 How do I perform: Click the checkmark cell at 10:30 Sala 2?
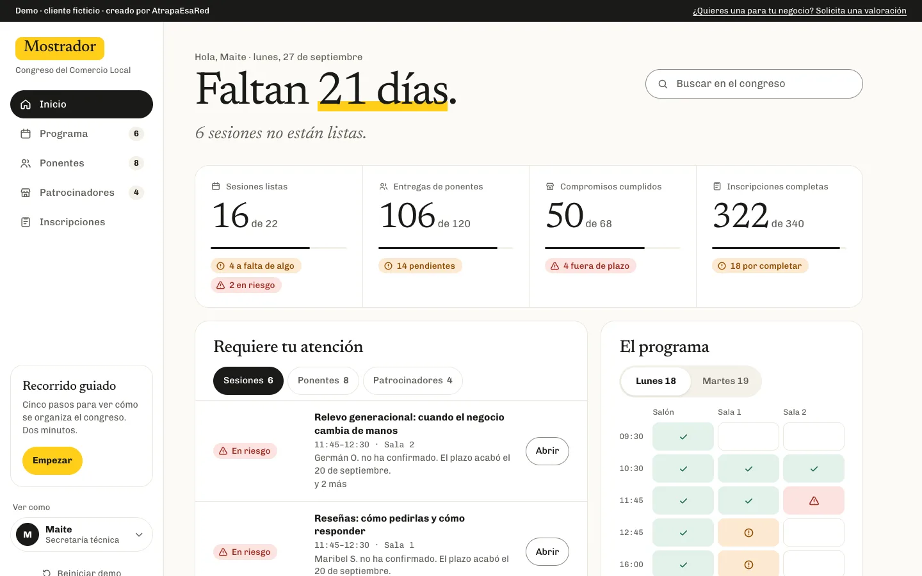point(814,468)
